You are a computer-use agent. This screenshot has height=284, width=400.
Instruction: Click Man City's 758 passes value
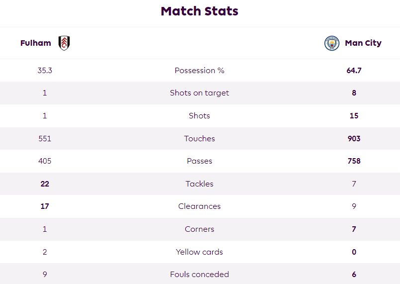click(x=354, y=161)
